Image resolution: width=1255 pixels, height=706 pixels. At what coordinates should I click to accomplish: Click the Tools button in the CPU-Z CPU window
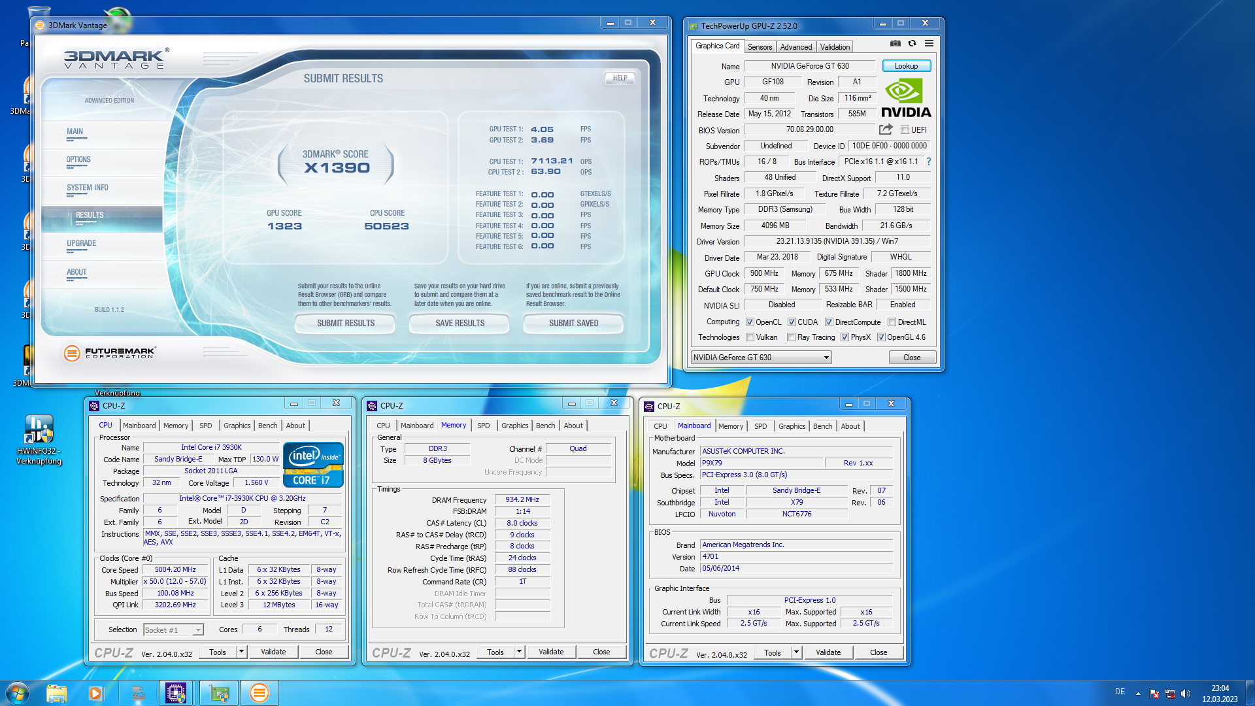pyautogui.click(x=218, y=652)
